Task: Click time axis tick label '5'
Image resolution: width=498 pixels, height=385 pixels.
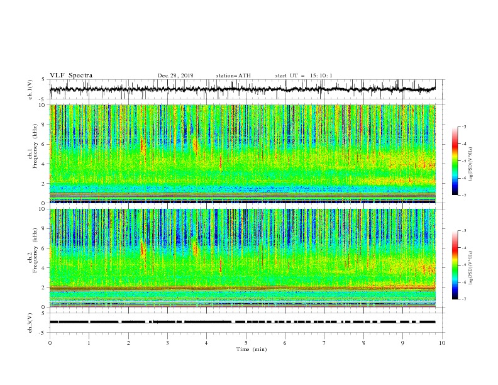Action: pyautogui.click(x=246, y=343)
